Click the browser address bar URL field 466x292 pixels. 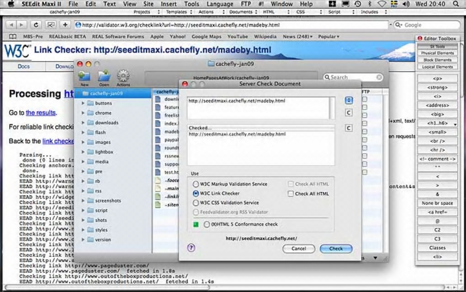(x=231, y=25)
